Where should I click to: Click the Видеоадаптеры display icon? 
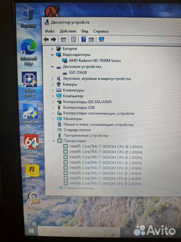[x=59, y=55]
